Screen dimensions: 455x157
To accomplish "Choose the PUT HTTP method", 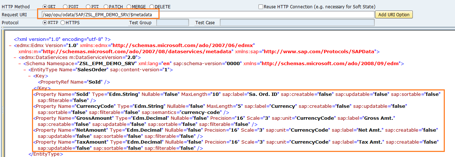I will click(88, 7).
